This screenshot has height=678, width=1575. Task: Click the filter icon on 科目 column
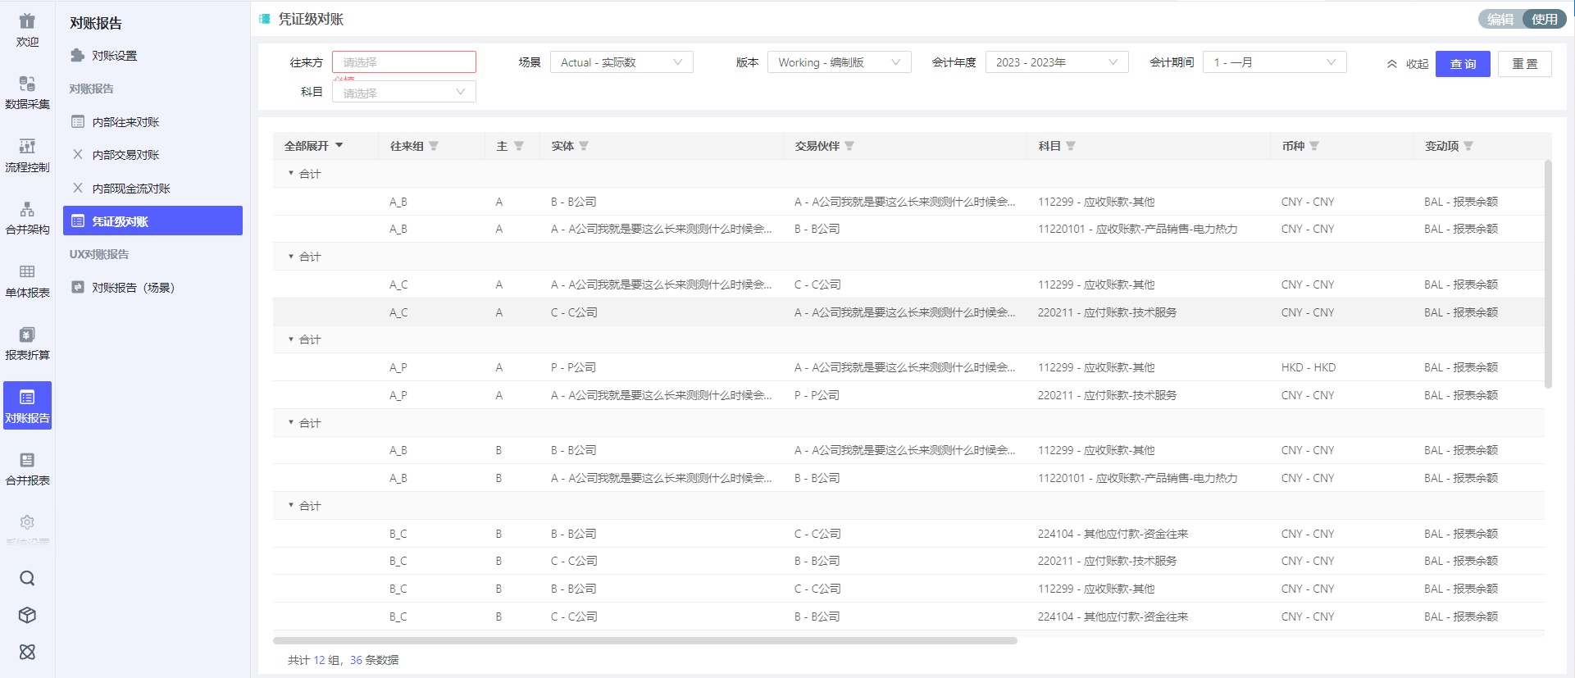(x=1071, y=146)
